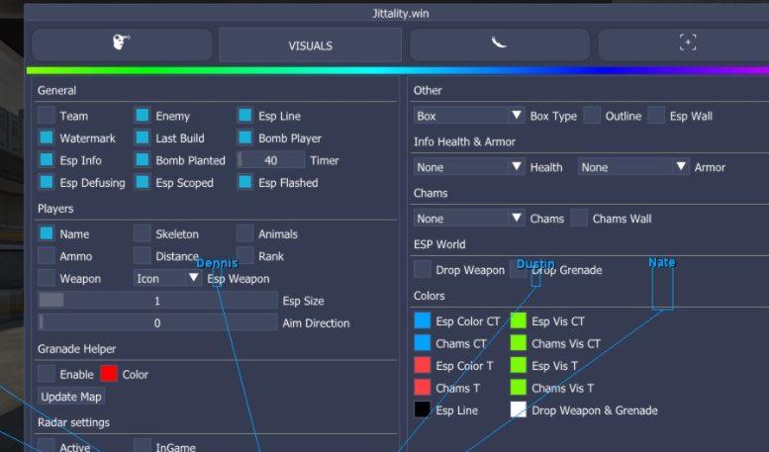769x452 pixels.
Task: Click the Timer value field showing 40
Action: (270, 160)
